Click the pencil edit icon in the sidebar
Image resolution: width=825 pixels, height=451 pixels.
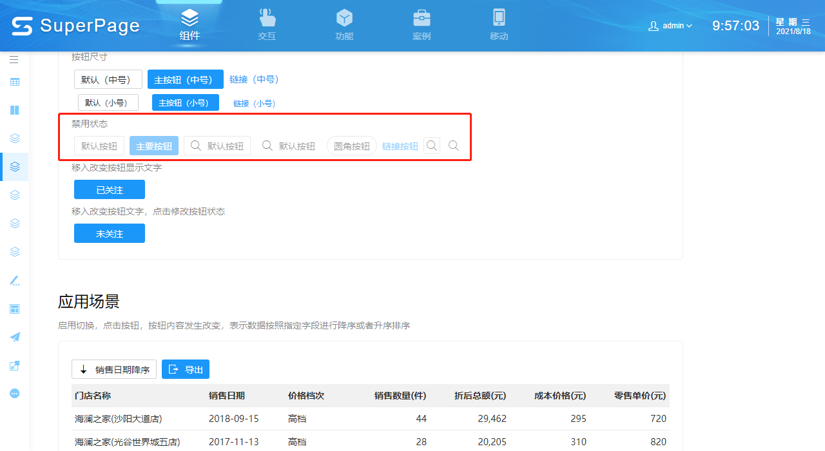14,280
